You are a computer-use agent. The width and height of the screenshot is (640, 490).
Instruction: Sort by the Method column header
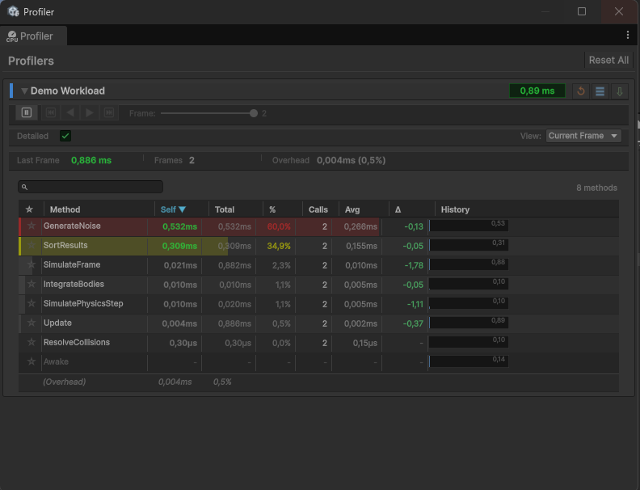65,209
